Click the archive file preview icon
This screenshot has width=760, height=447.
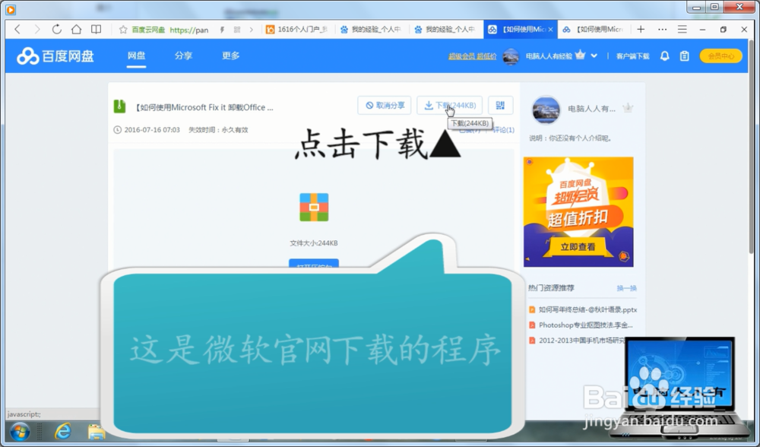click(314, 207)
